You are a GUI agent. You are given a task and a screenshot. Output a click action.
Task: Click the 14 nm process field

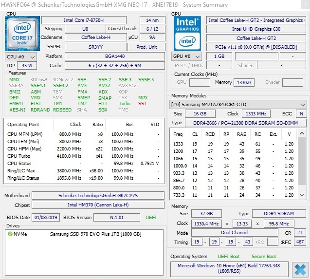click(152, 20)
